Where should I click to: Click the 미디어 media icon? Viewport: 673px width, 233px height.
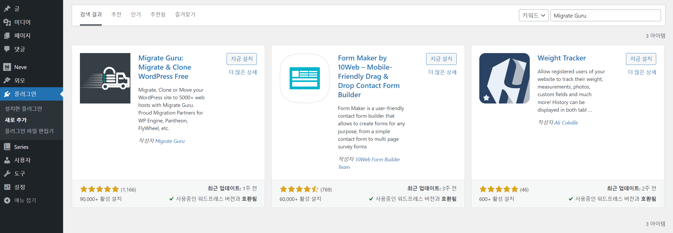pos(7,22)
